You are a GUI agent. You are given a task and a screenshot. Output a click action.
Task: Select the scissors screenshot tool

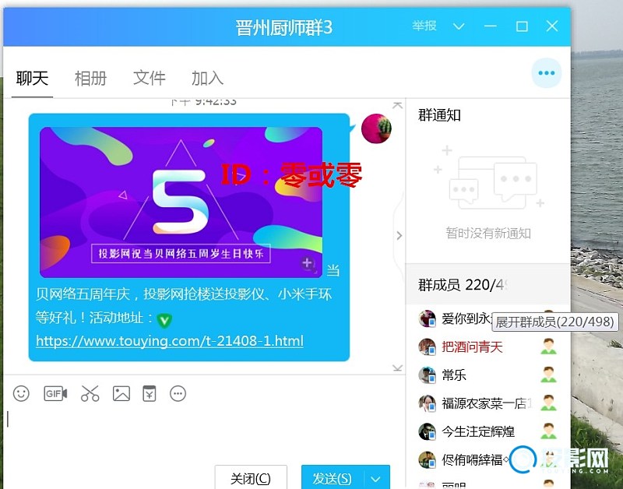(90, 394)
